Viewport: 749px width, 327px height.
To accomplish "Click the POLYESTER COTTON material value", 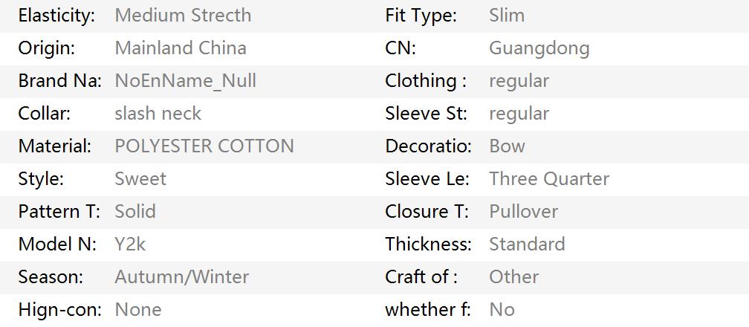I will coord(204,146).
